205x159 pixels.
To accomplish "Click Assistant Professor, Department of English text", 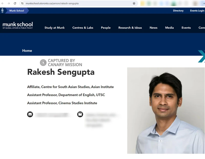I will (x=66, y=95).
